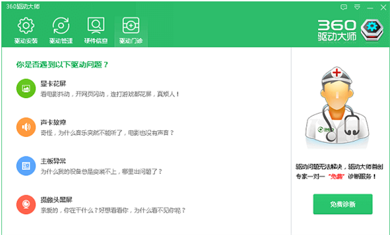
Task: Open the feedback chat icon in title bar
Action: coord(344,7)
